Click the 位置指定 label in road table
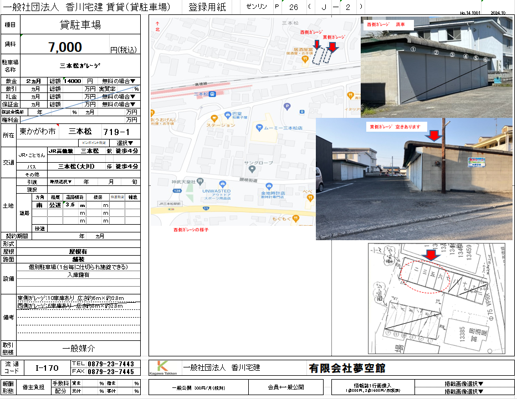The width and height of the screenshot is (517, 399). [x=117, y=196]
